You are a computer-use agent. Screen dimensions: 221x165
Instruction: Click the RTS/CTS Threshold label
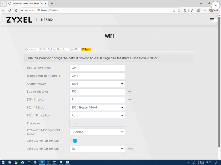click(x=39, y=68)
